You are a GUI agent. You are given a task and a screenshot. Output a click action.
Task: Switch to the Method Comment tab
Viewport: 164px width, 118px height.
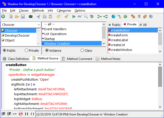77,59
